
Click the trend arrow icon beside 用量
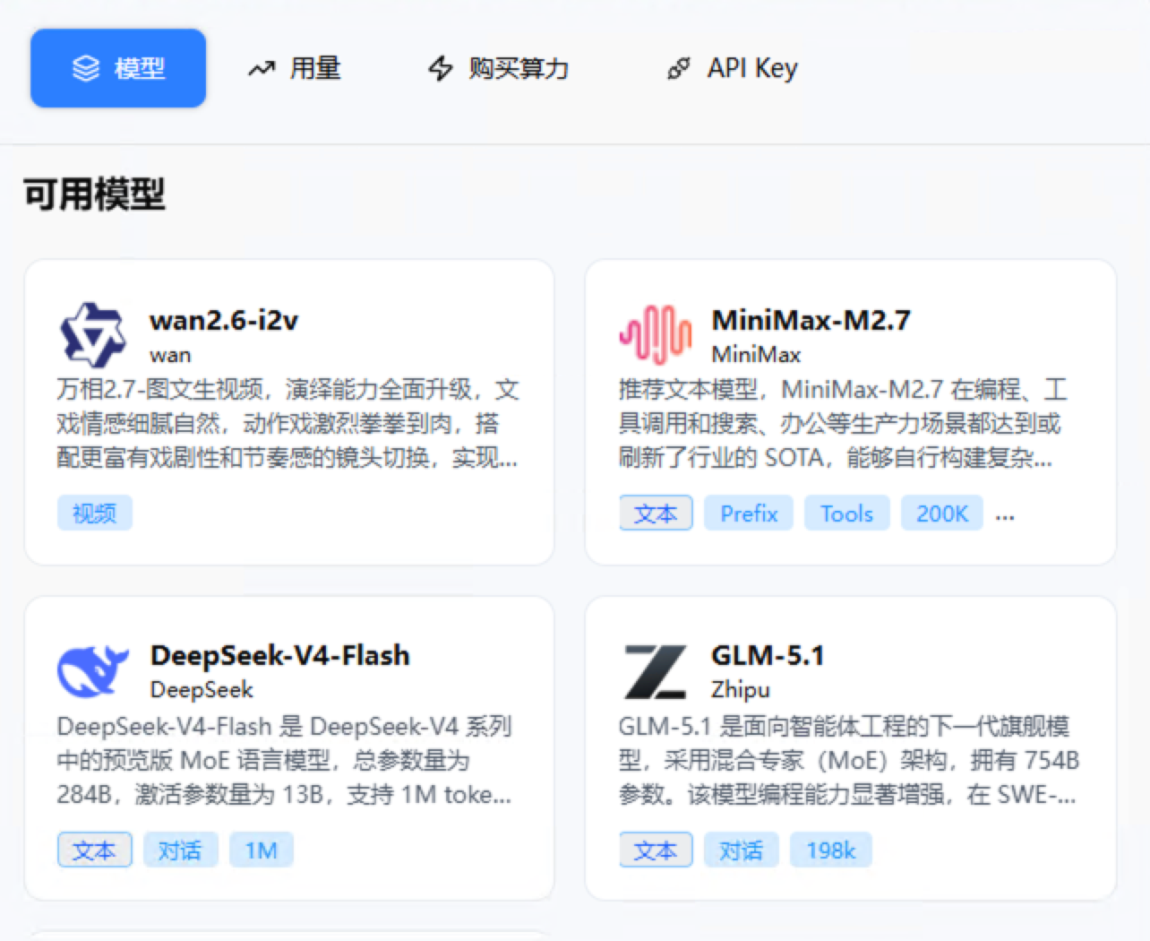pyautogui.click(x=261, y=68)
